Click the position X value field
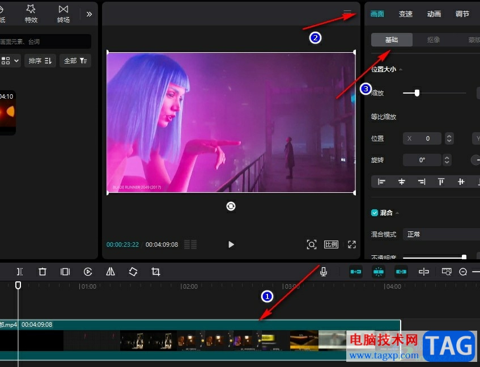 tap(422, 138)
